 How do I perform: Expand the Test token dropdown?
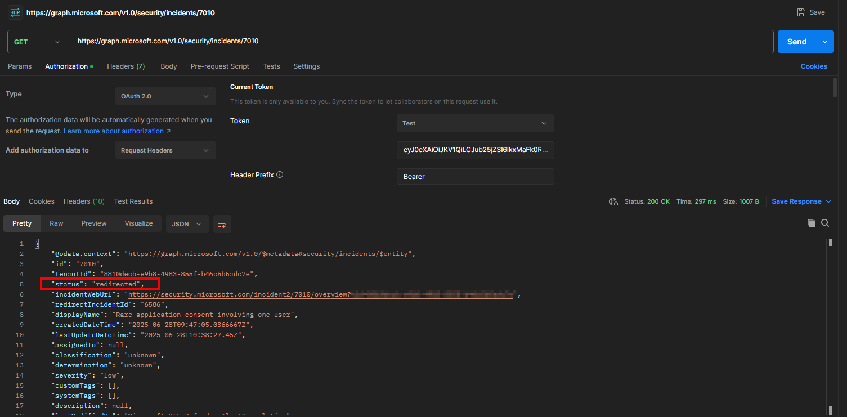pyautogui.click(x=475, y=123)
